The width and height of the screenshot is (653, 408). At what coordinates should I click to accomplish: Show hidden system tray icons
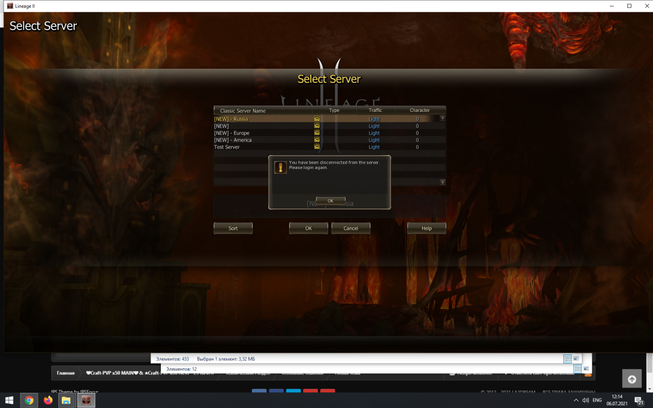point(576,400)
